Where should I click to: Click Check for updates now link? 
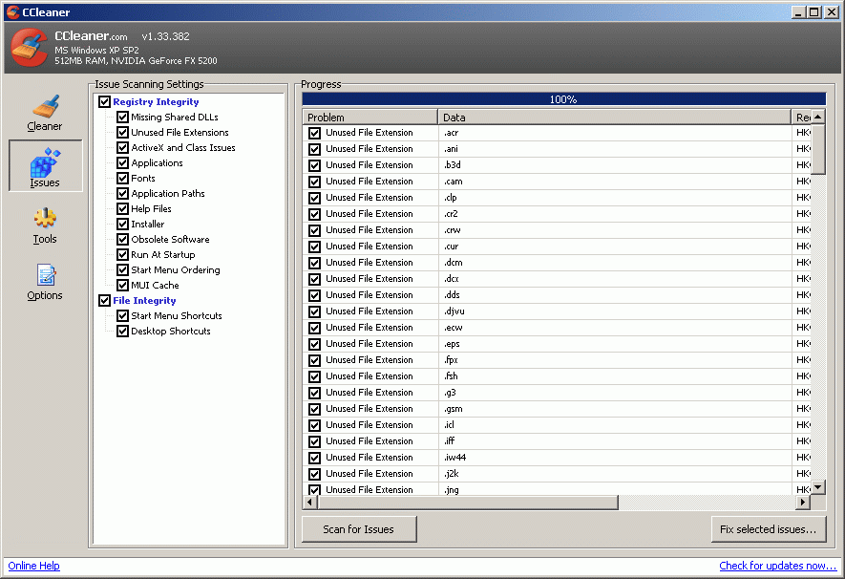point(777,566)
